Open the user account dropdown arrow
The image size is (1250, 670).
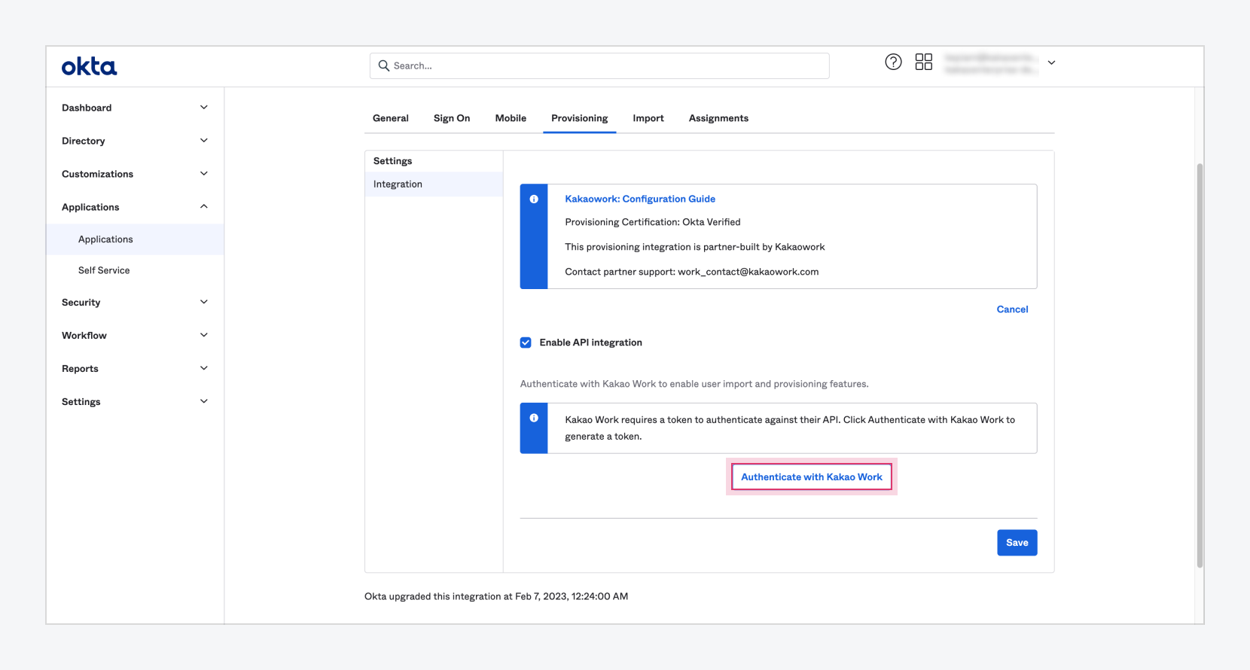click(x=1051, y=62)
